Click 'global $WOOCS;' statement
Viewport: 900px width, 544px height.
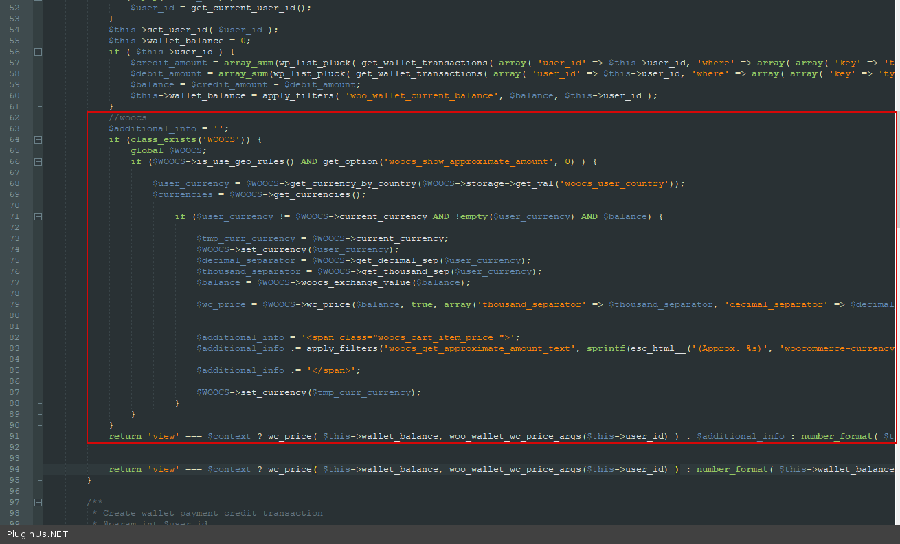(x=169, y=150)
